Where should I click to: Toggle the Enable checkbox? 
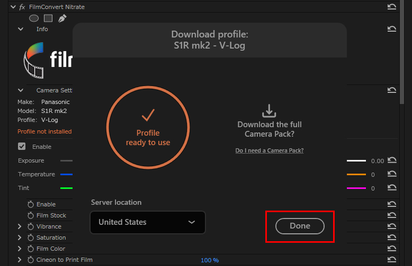coord(22,146)
